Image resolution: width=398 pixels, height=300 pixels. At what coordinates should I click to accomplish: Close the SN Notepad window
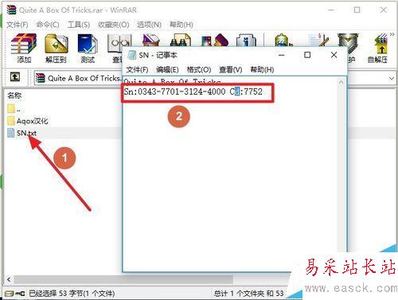point(334,55)
